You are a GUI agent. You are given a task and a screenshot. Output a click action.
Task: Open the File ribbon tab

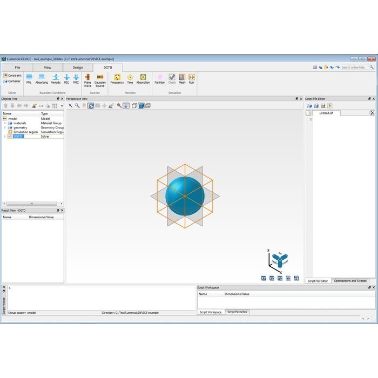tap(17, 67)
